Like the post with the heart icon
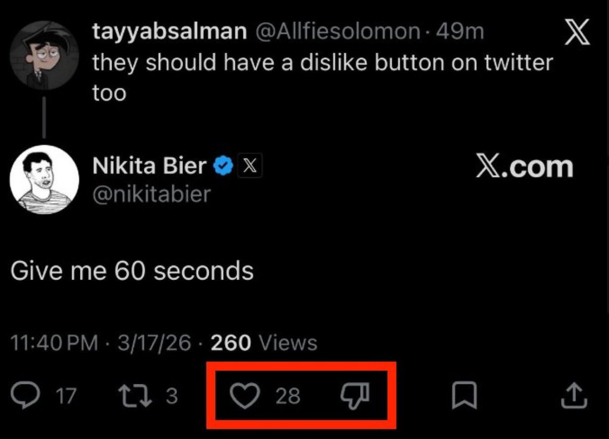Viewport: 609px width, 439px height. click(246, 395)
